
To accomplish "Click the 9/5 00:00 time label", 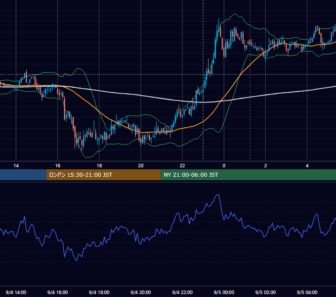I will (224, 292).
